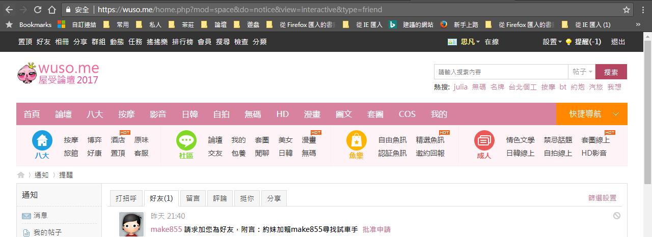Click the make855 user avatar thumbnail

coord(131,224)
